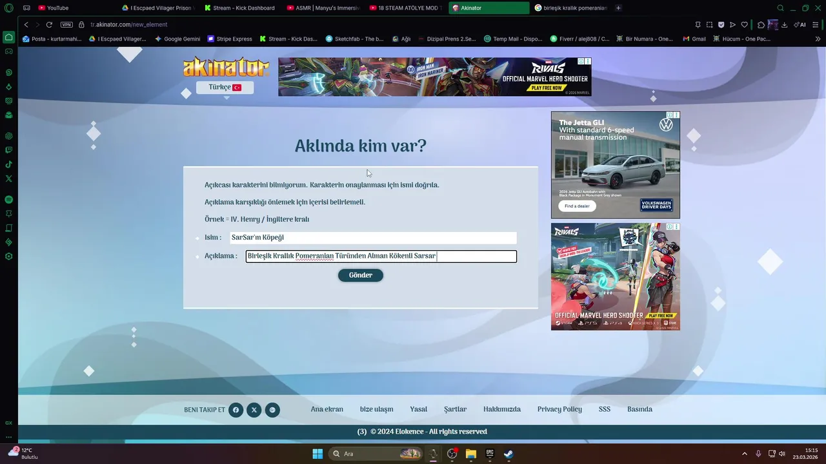The width and height of the screenshot is (826, 464).
Task: Click the address bar URL field
Action: pos(387,24)
